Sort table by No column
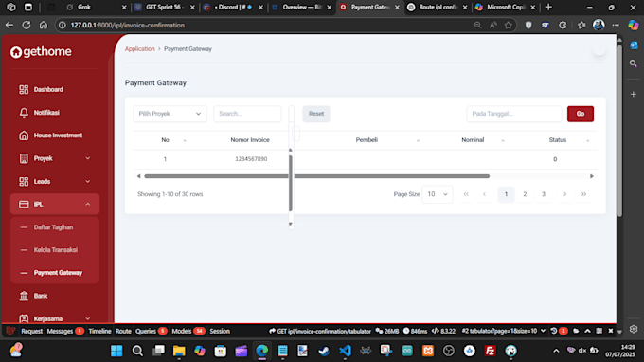Image resolution: width=644 pixels, height=362 pixels. click(165, 140)
